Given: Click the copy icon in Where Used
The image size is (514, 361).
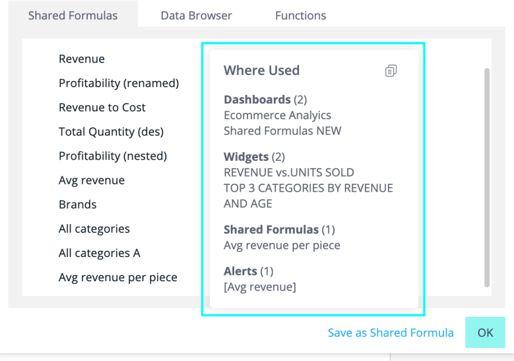Looking at the screenshot, I should click(x=391, y=70).
